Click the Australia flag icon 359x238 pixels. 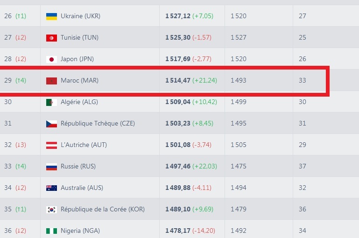coord(51,188)
